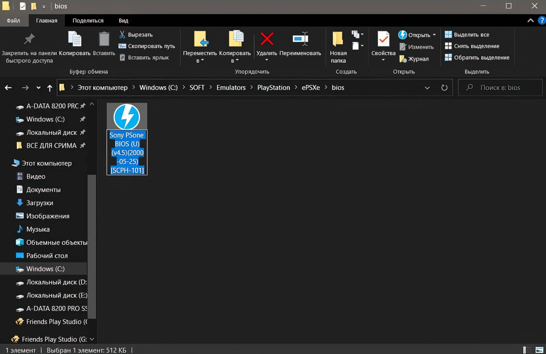Open Локальный диск (E:) in the sidebar
Viewport: 546px width, 354px height.
point(52,295)
